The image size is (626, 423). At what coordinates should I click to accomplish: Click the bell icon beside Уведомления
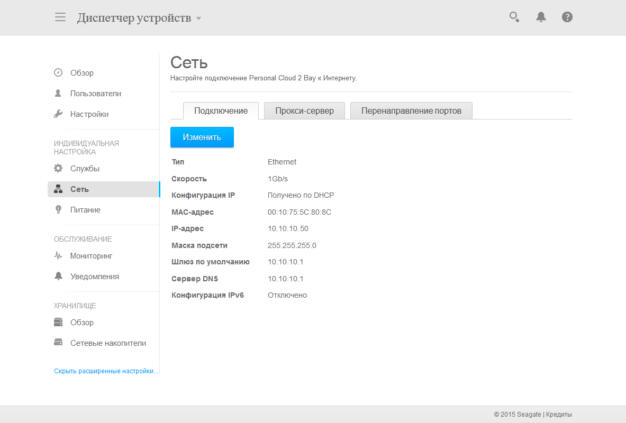58,276
